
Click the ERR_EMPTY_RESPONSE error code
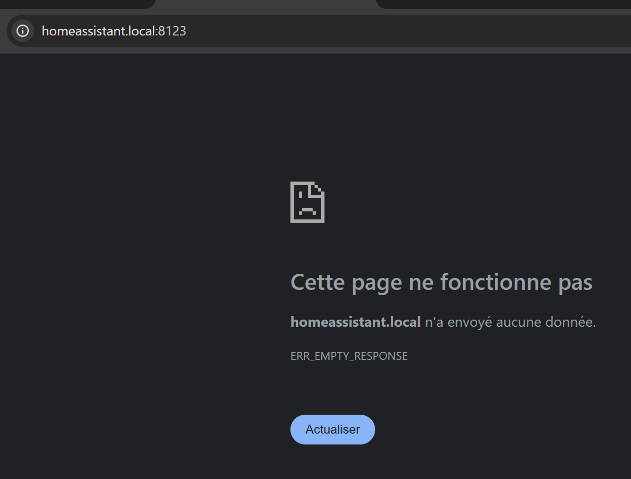349,356
